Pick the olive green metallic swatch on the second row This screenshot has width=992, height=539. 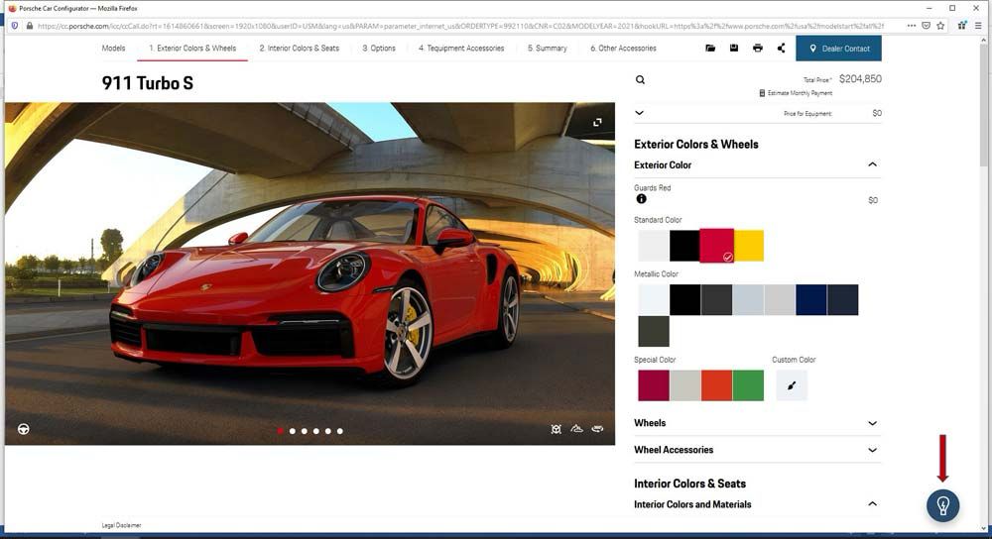654,331
